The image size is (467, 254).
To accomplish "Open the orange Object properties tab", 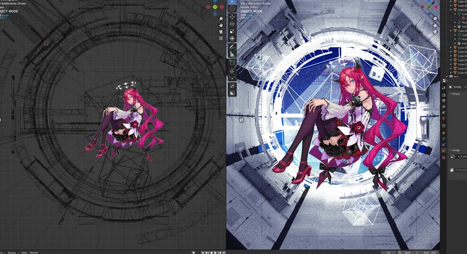I will pyautogui.click(x=444, y=133).
